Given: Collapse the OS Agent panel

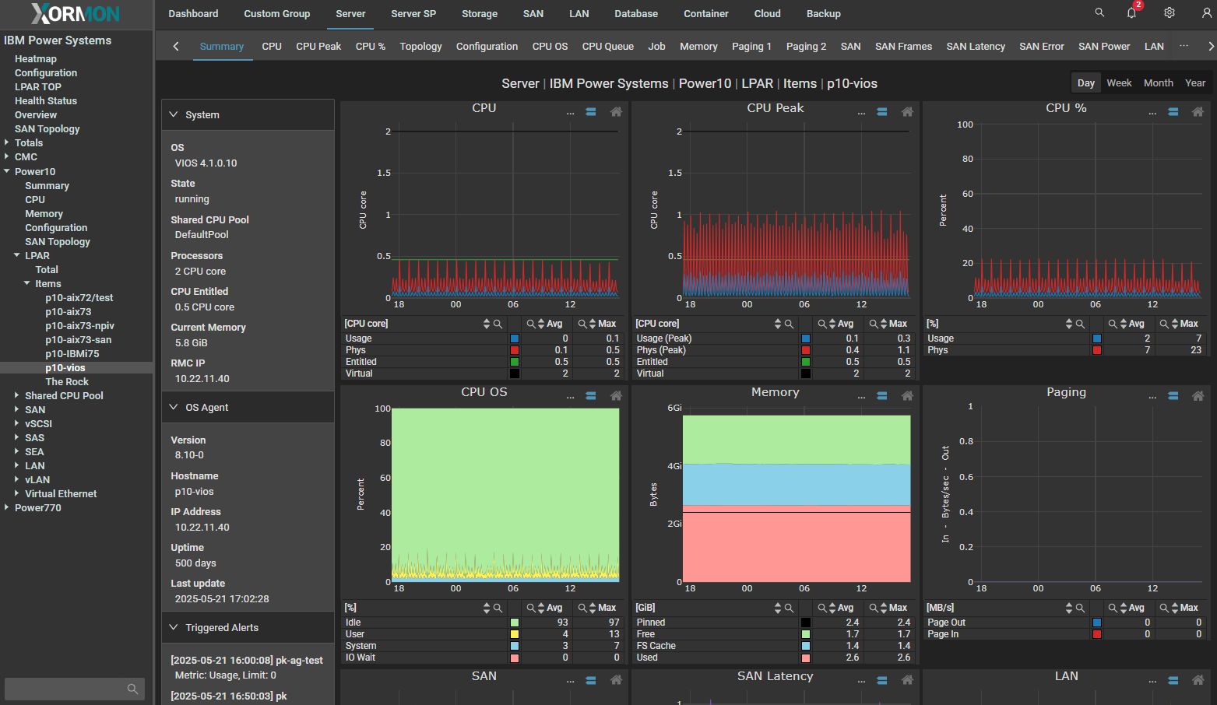Looking at the screenshot, I should [x=174, y=407].
